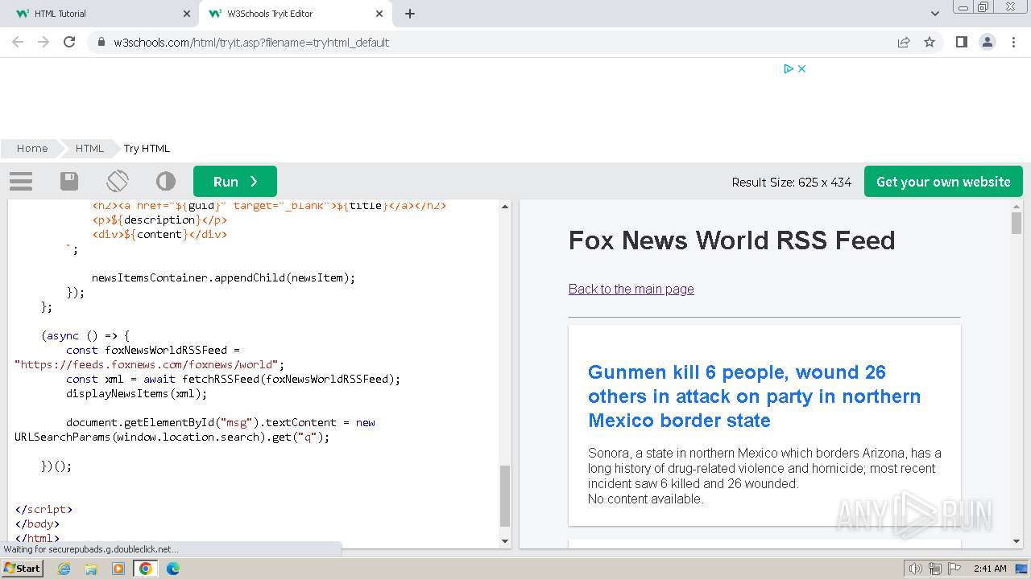Open the W3Schools hamburger menu

pos(21,182)
